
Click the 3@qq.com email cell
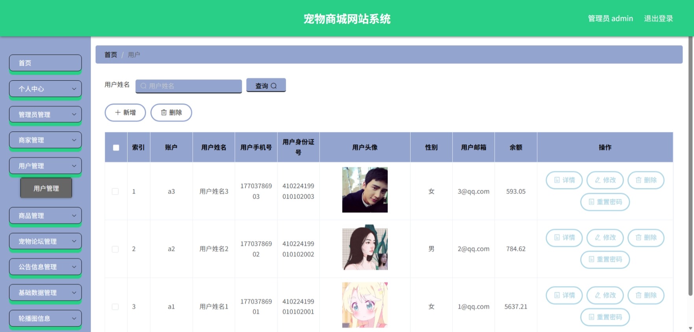(x=474, y=192)
